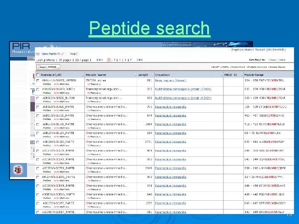Click the second format link after Save Result As
The width and height of the screenshot is (299, 224).
click(282, 60)
